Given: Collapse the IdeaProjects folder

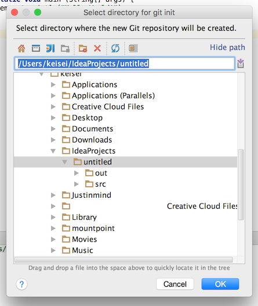Looking at the screenshot, I should (53, 151).
